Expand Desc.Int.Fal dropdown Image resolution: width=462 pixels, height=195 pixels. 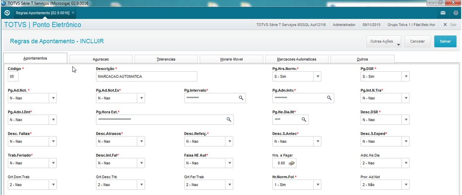(141, 163)
